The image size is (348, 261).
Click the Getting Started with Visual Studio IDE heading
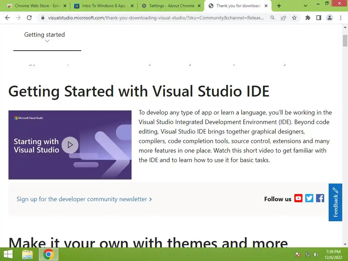point(139,91)
